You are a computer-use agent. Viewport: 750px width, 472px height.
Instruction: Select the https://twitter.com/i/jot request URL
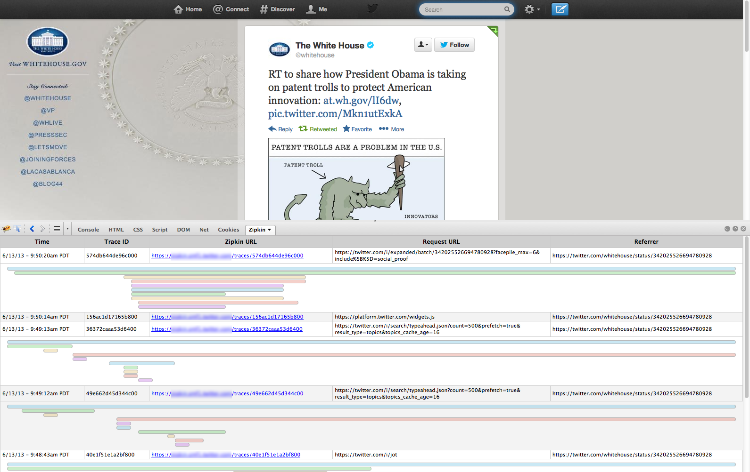click(366, 455)
